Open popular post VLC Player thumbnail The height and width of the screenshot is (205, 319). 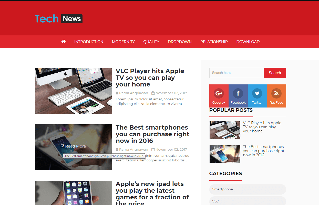(225, 130)
